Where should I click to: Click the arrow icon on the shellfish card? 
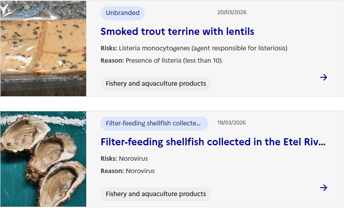click(323, 188)
